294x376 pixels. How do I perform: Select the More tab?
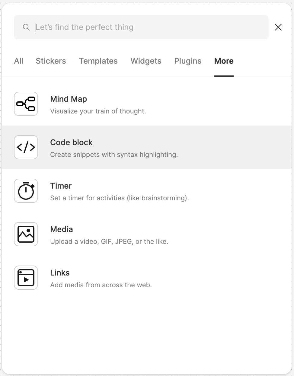tap(224, 61)
